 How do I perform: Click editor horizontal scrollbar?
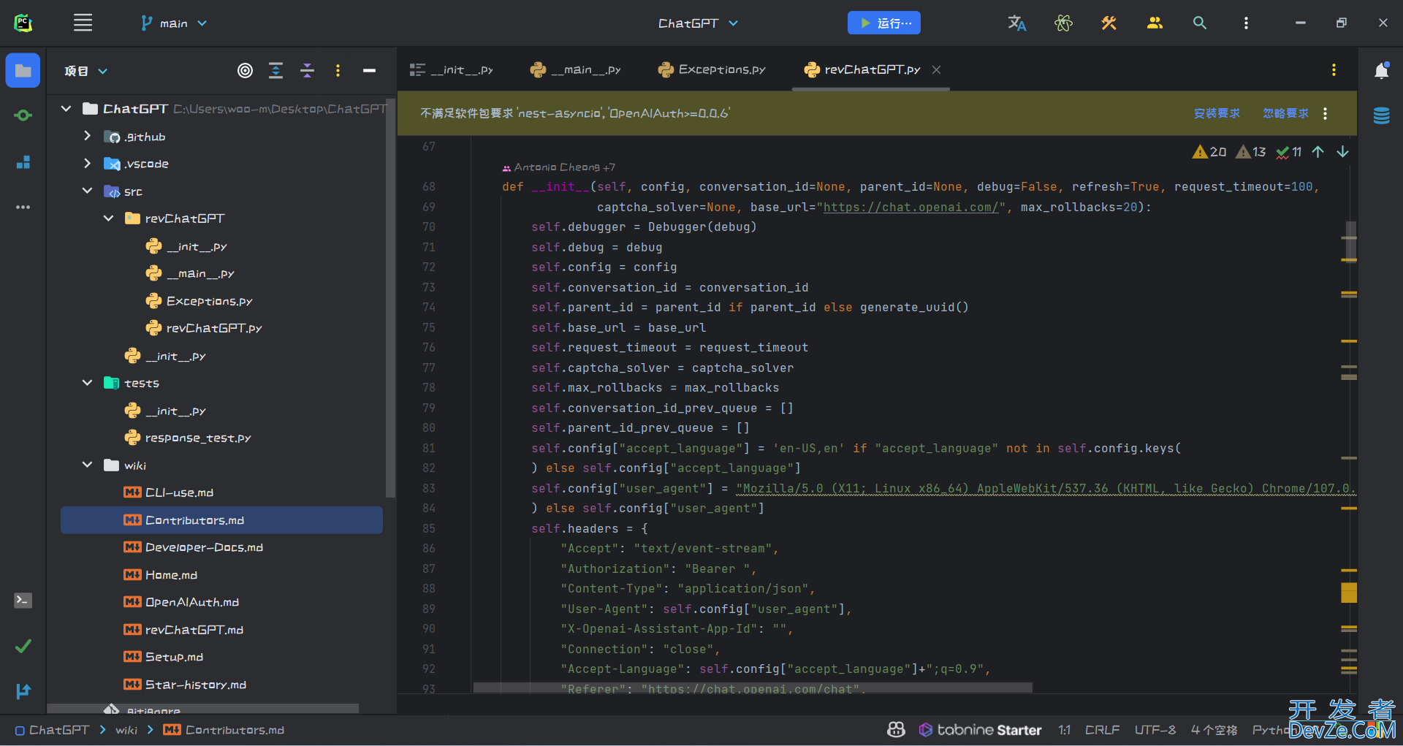pos(753,688)
